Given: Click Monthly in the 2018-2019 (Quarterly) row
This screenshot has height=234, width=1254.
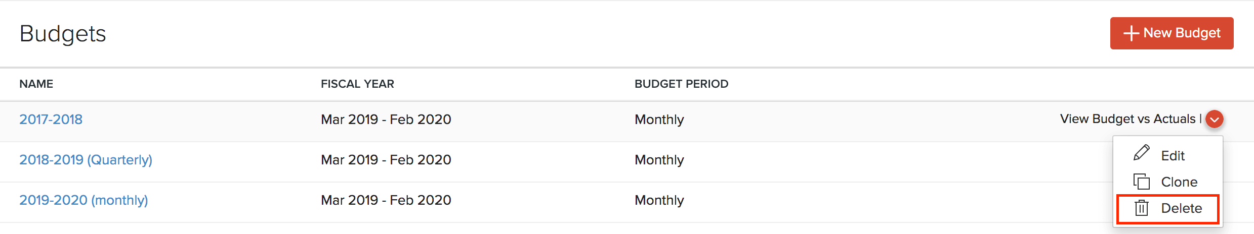Looking at the screenshot, I should pos(659,160).
